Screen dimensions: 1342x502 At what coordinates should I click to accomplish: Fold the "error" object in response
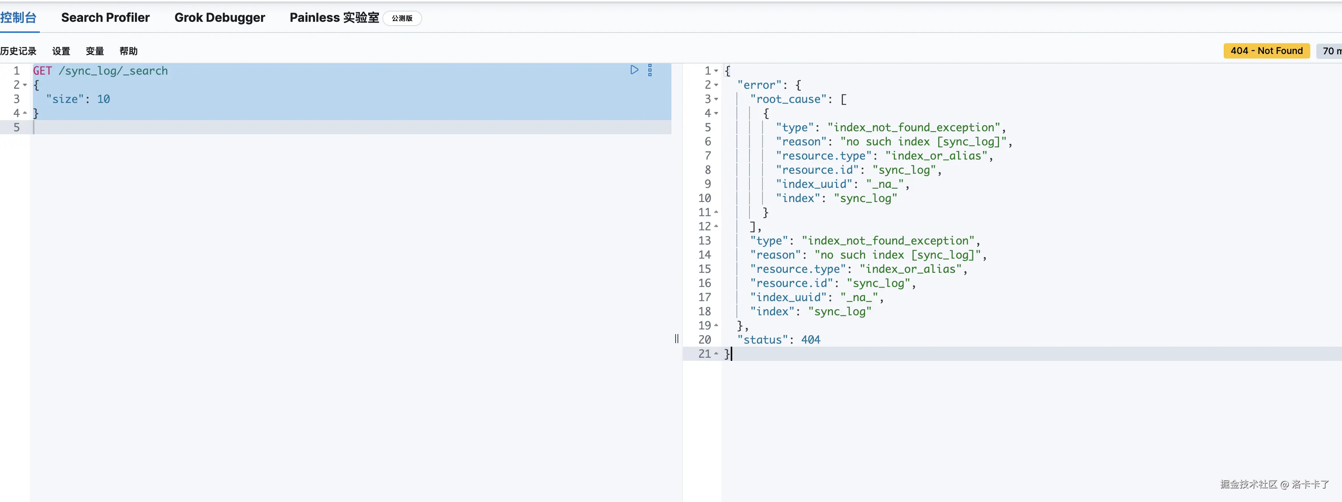(716, 85)
